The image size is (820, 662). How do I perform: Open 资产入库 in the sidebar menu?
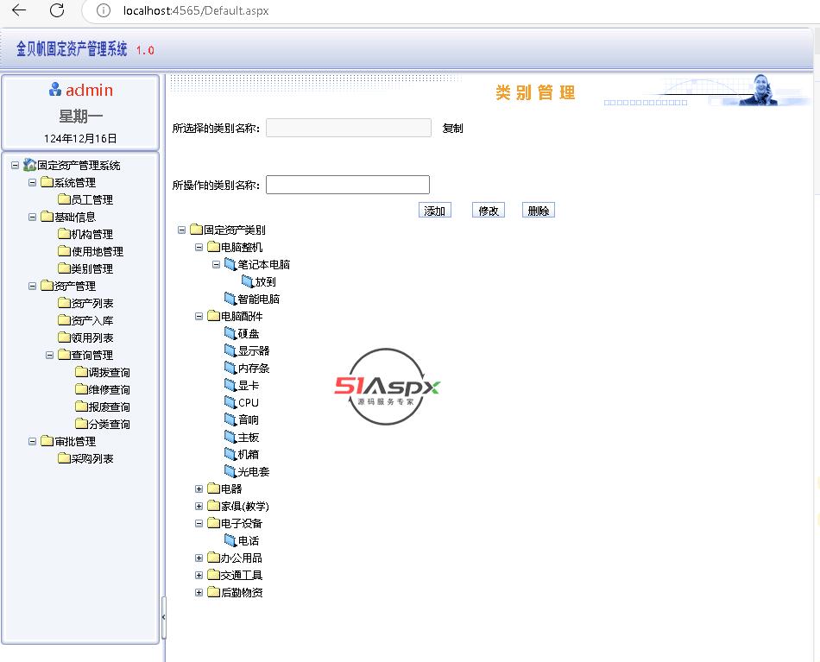tap(91, 320)
